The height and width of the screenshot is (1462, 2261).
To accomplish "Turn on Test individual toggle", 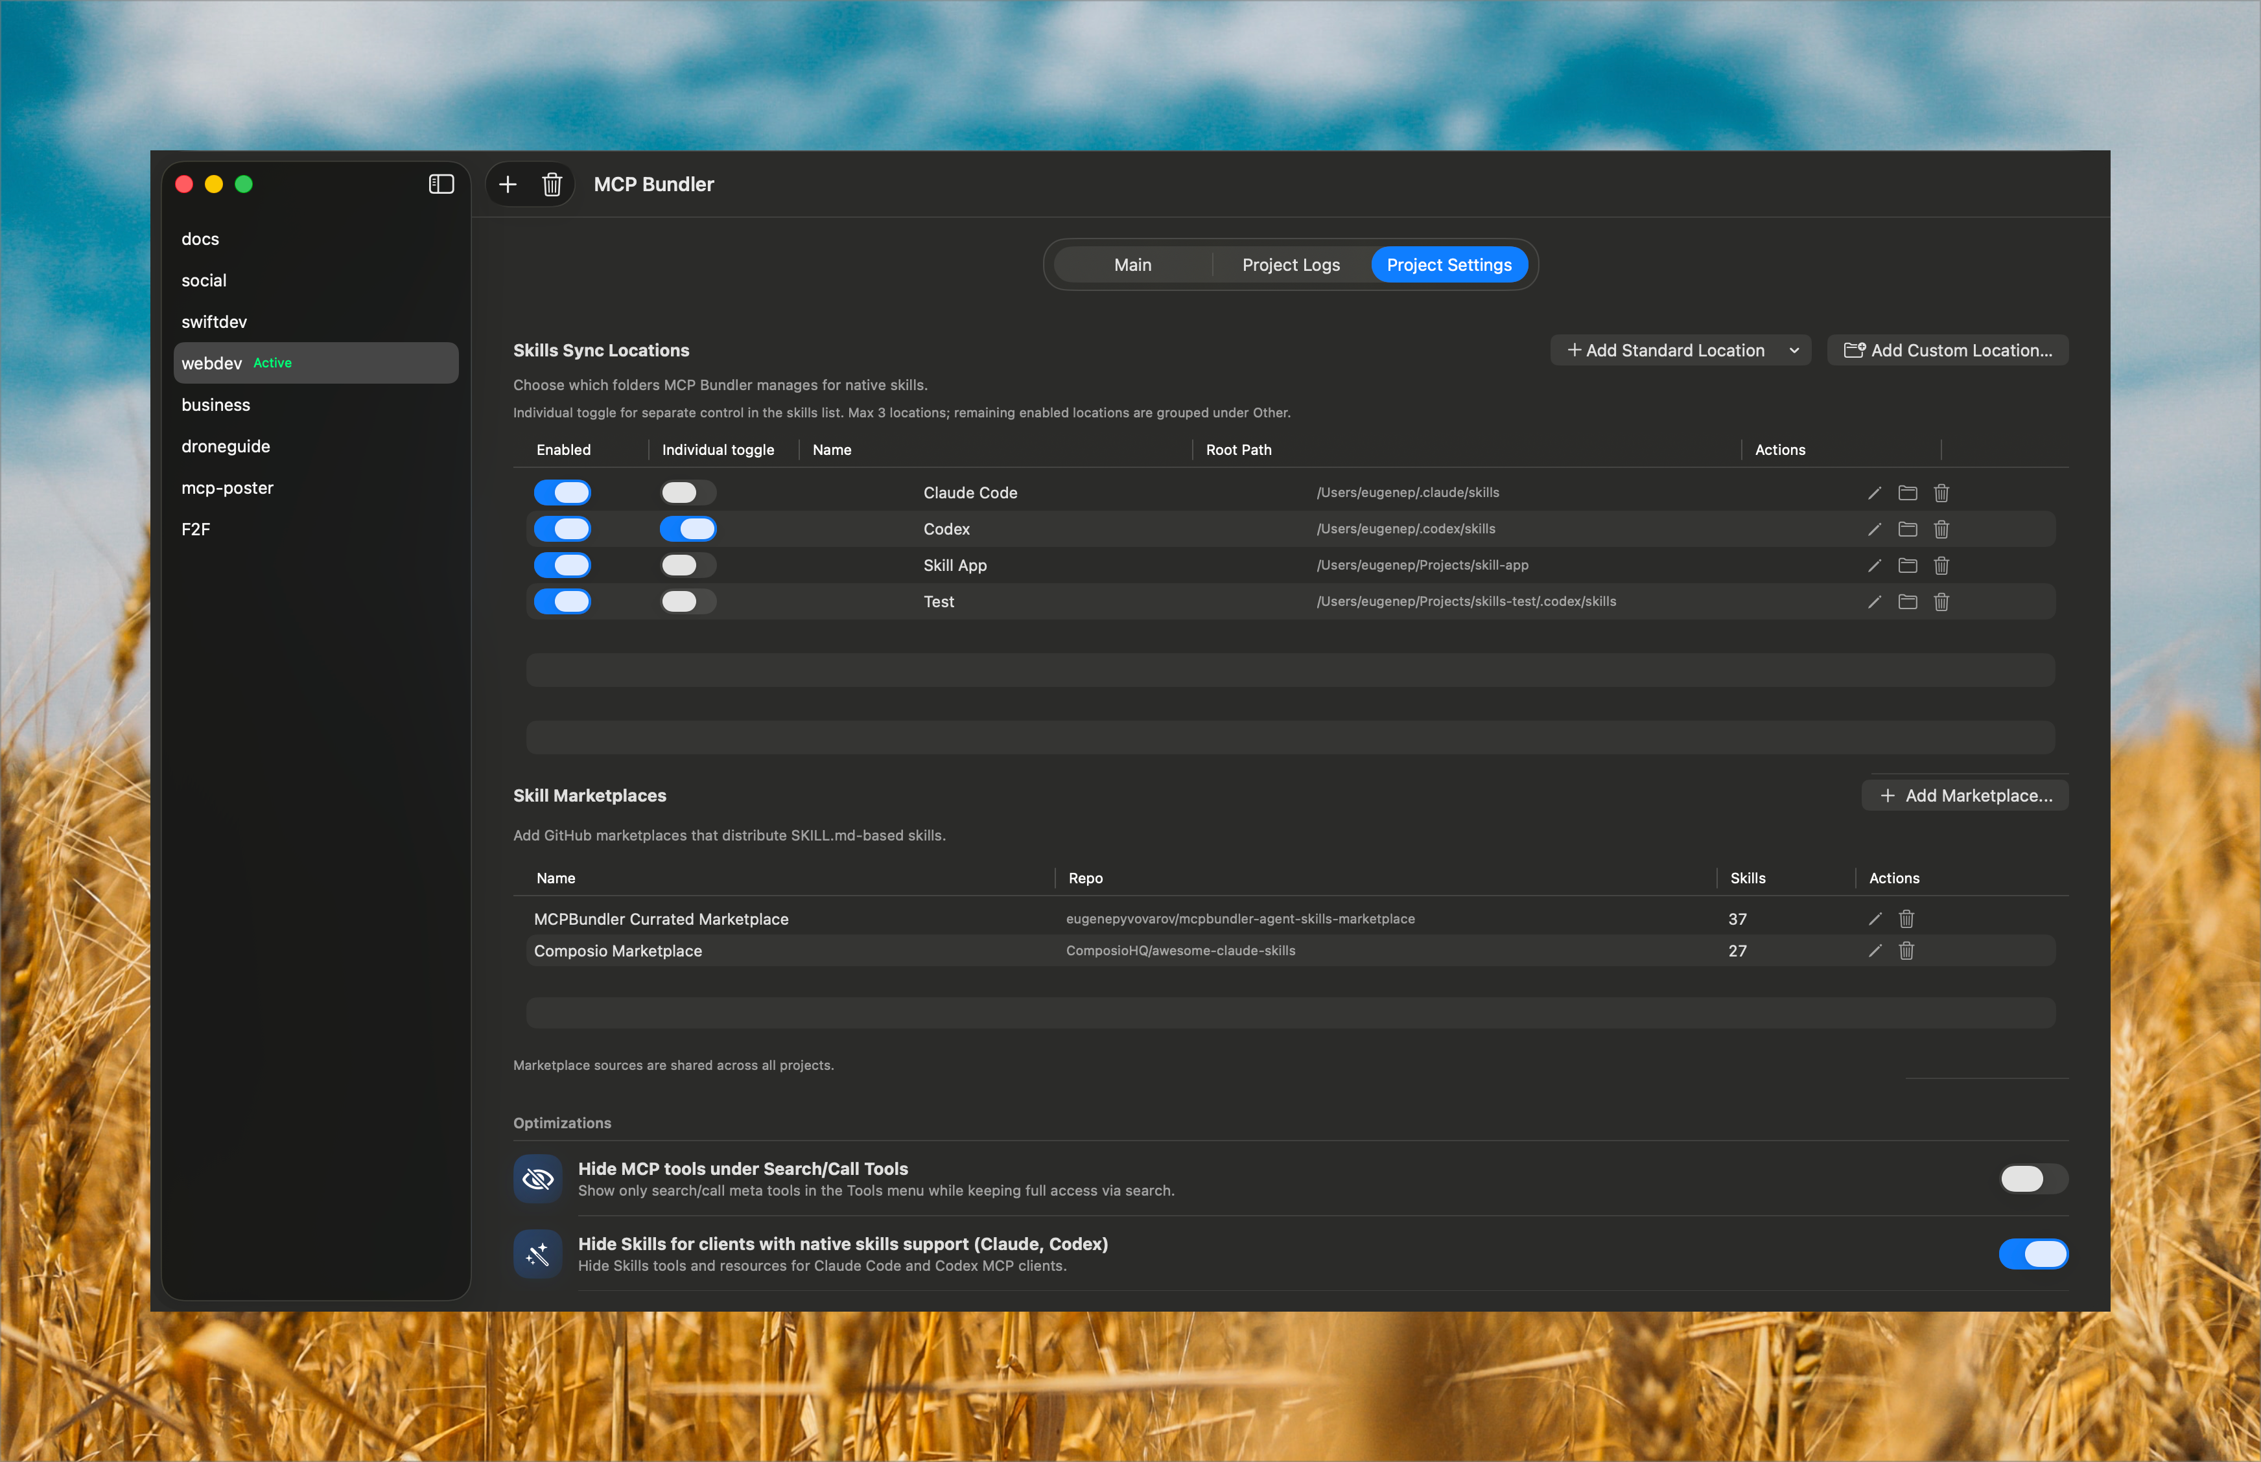I will (x=688, y=602).
